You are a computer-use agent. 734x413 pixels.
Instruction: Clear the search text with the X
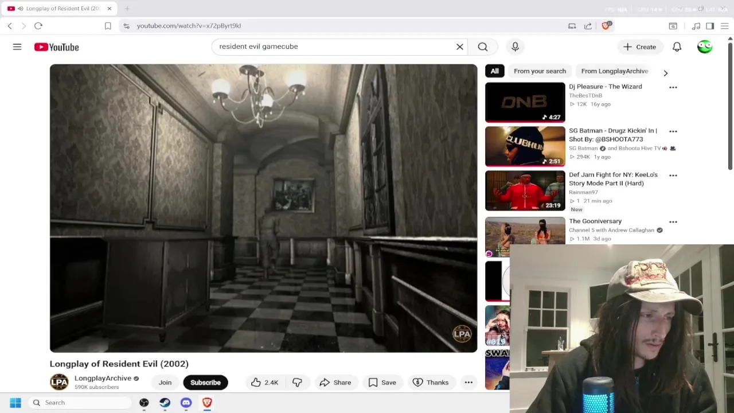459,47
